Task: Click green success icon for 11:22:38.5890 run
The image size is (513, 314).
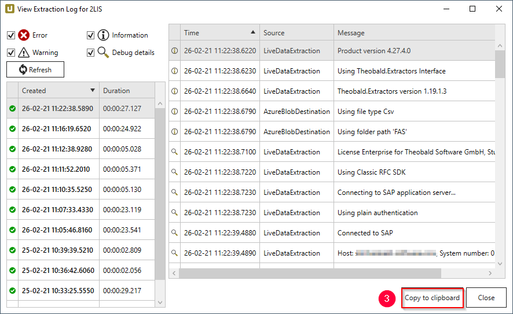Action: (x=12, y=109)
